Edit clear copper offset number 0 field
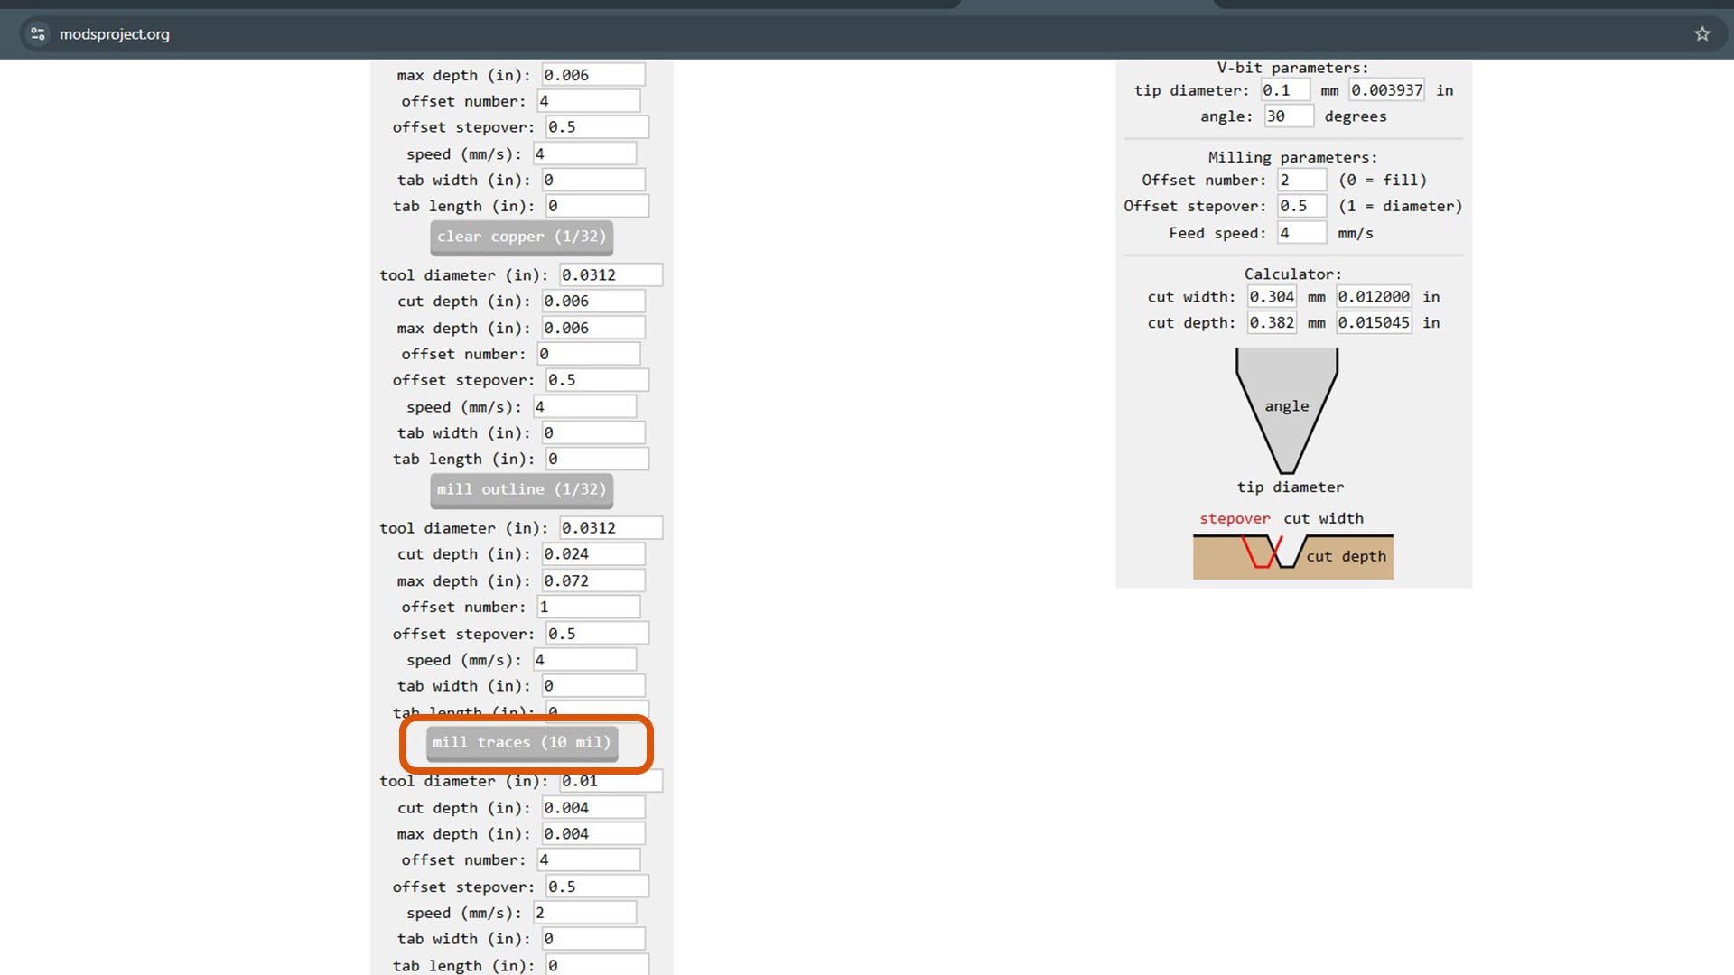 [589, 354]
